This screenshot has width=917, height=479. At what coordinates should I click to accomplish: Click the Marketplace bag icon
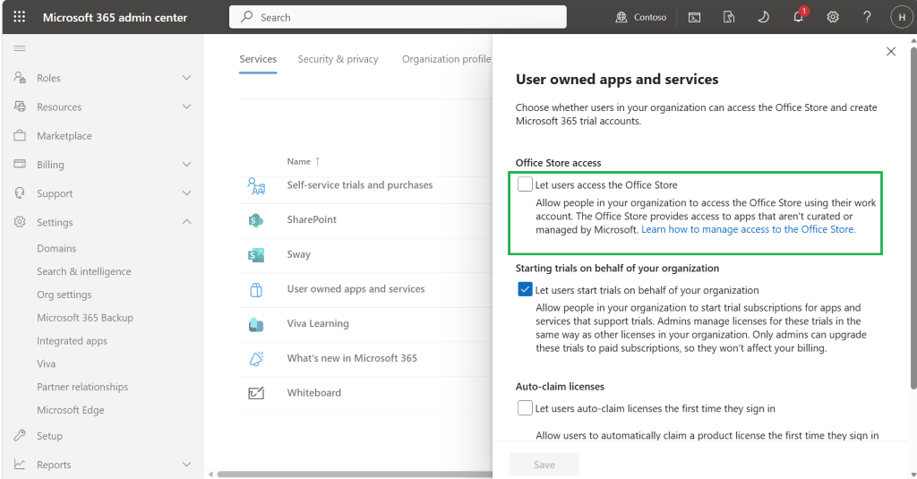click(x=20, y=135)
